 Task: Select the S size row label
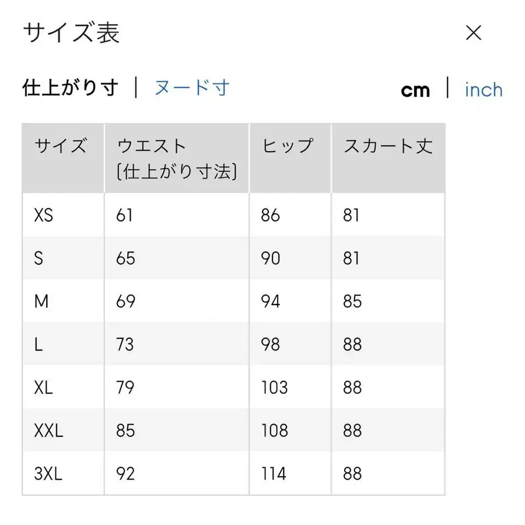coord(38,258)
